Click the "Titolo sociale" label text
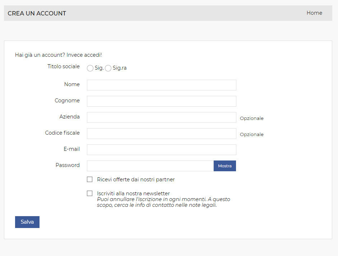Screen dimensions: 338x256 pyautogui.click(x=64, y=66)
